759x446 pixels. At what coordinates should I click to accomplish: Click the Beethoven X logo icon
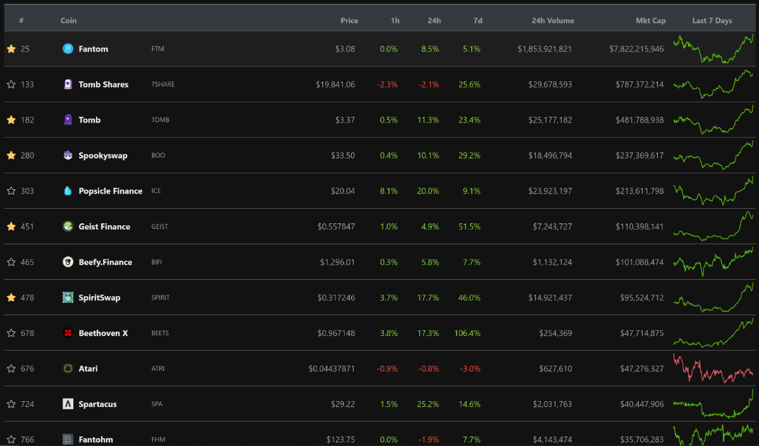68,333
